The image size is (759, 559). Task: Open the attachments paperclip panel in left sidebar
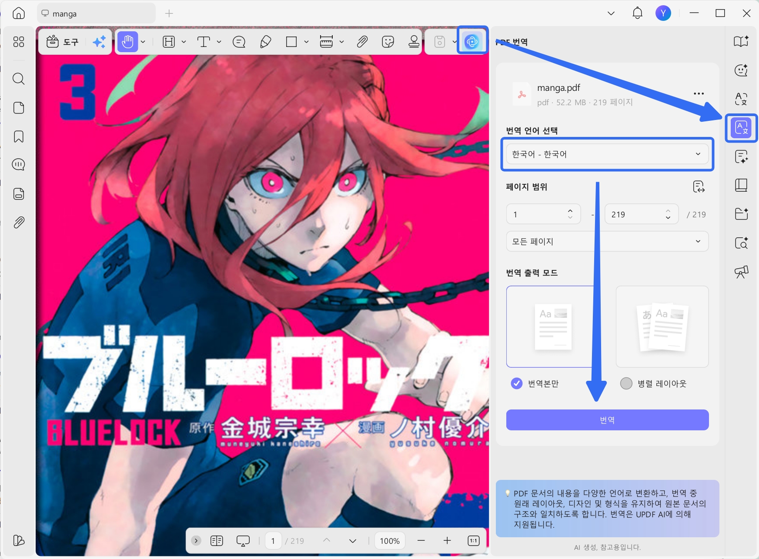(19, 223)
